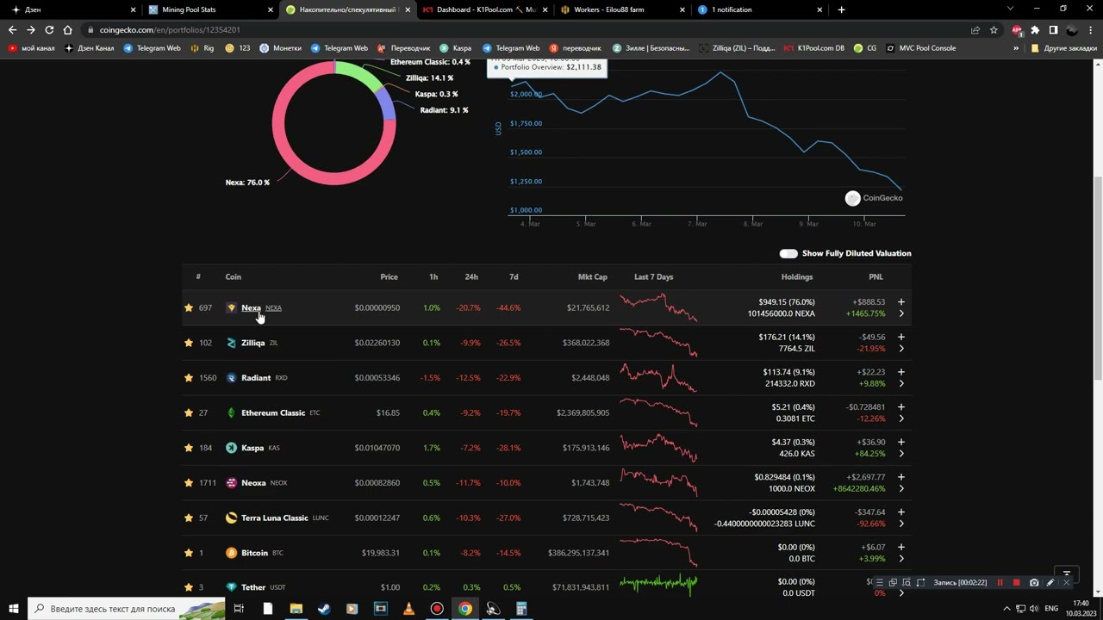Open the browser tab list dropdown arrow

click(1010, 9)
